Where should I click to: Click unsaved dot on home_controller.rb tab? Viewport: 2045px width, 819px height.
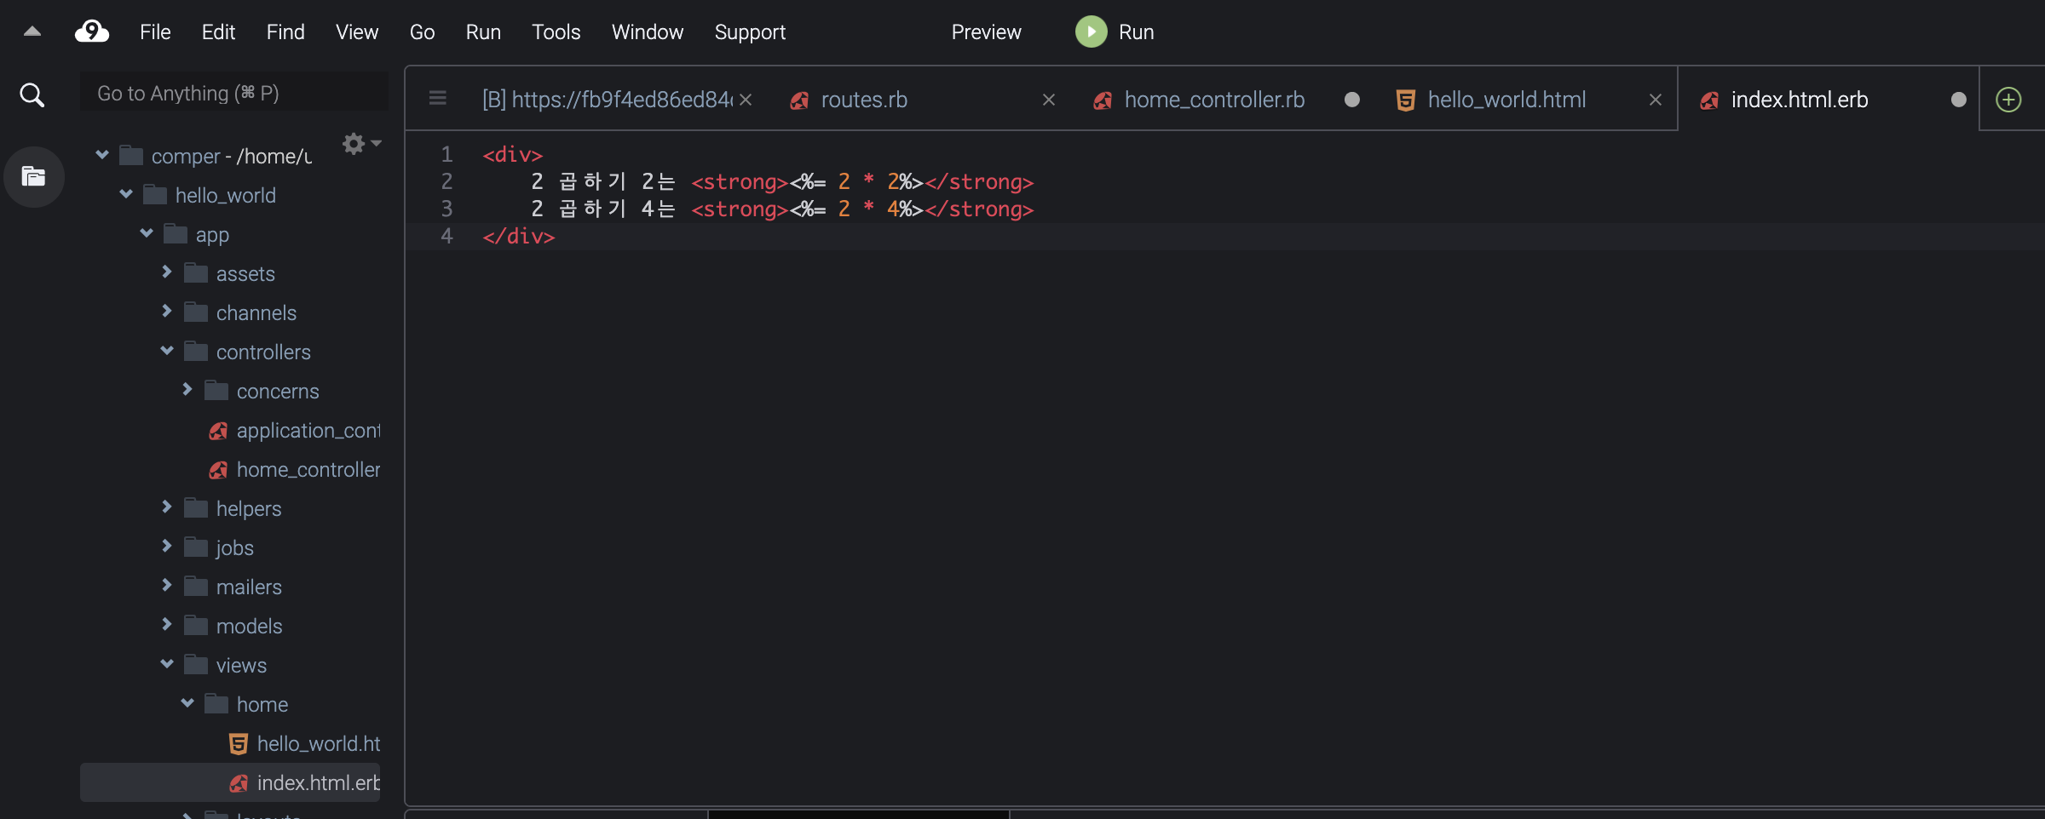pyautogui.click(x=1352, y=100)
